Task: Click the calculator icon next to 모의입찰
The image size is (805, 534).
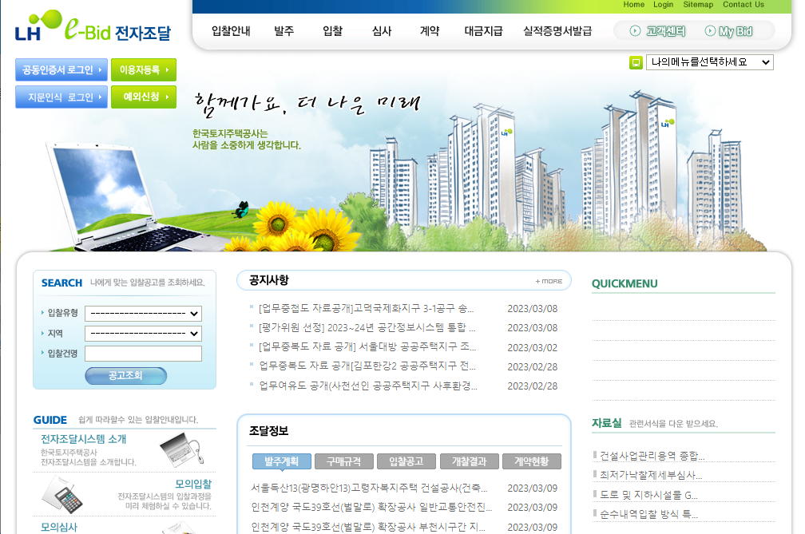Action: [62, 495]
